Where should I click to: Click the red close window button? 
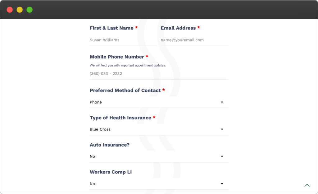coord(10,10)
